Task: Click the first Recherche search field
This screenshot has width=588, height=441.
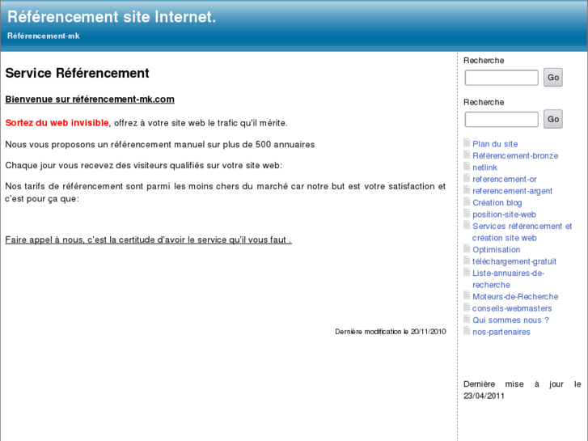Action: tap(501, 78)
